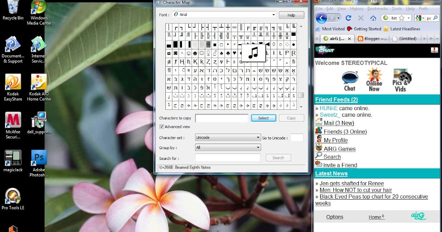442x232 pixels.
Task: Open the Friends (3 Online) link
Action: [345, 131]
